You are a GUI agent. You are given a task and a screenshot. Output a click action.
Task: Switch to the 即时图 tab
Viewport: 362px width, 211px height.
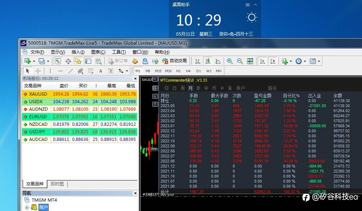[x=57, y=184]
